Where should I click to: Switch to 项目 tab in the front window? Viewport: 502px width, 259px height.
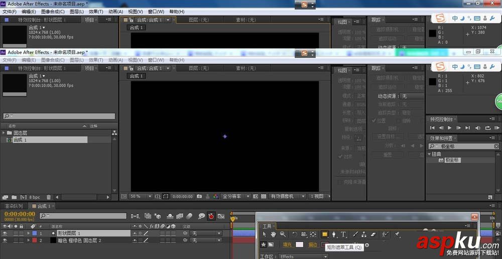[x=89, y=68]
